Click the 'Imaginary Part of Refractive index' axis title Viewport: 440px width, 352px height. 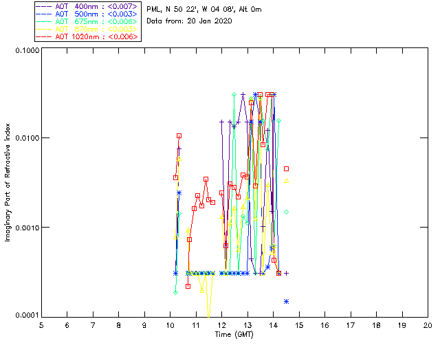[8, 182]
